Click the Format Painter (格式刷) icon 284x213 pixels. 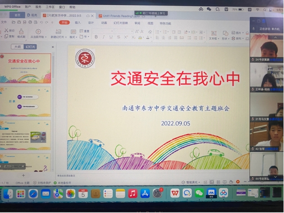21,34
